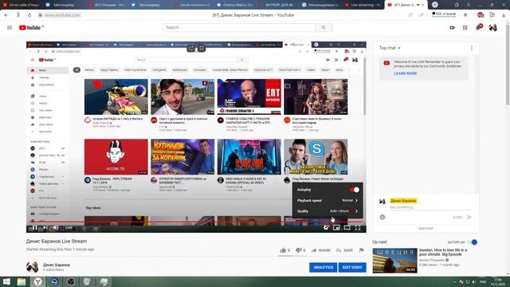Open the Create video camera icon

[x=452, y=28]
